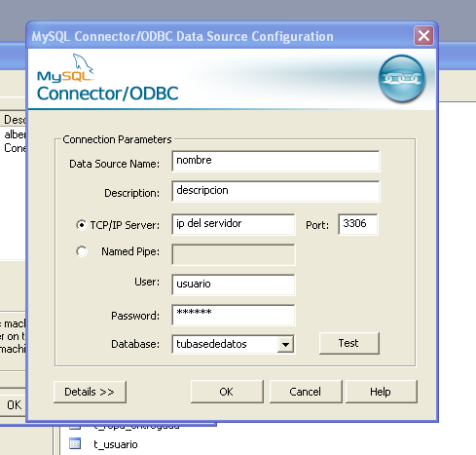Screen dimensions: 476x455
Task: Click the Description input field
Action: [x=275, y=191]
